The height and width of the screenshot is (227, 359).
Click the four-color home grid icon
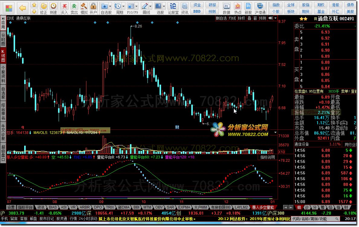[x=9, y=8]
